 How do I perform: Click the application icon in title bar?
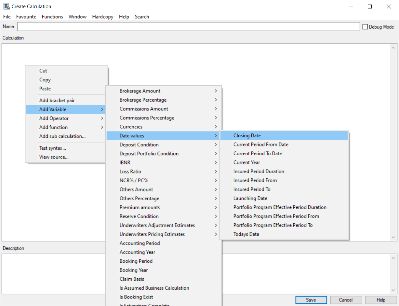pos(7,6)
